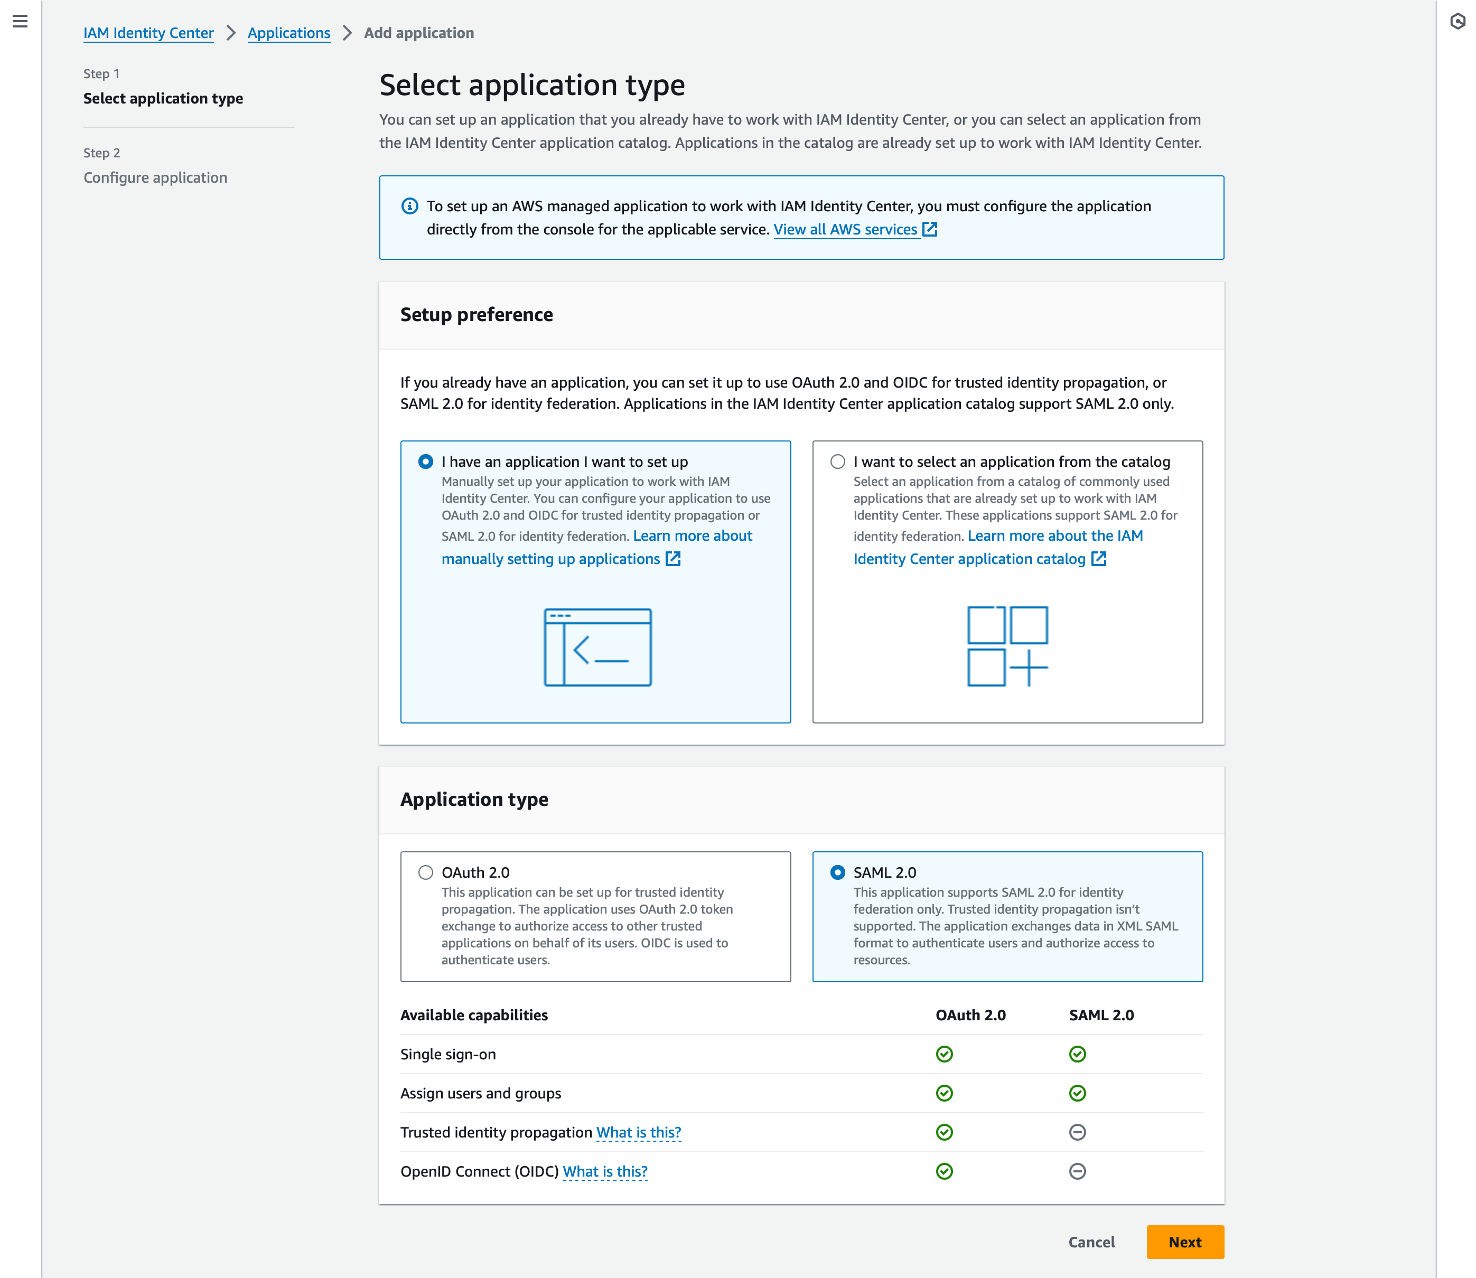The width and height of the screenshot is (1476, 1278).
Task: Click 'What is this?' next to Trusted identity propagation
Action: (x=639, y=1133)
